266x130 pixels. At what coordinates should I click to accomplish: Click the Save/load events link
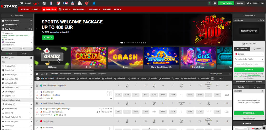(x=249, y=118)
